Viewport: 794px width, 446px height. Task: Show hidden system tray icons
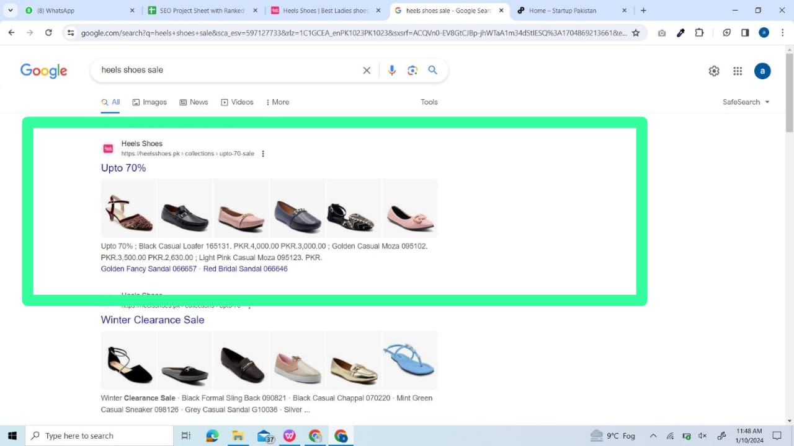click(x=653, y=436)
